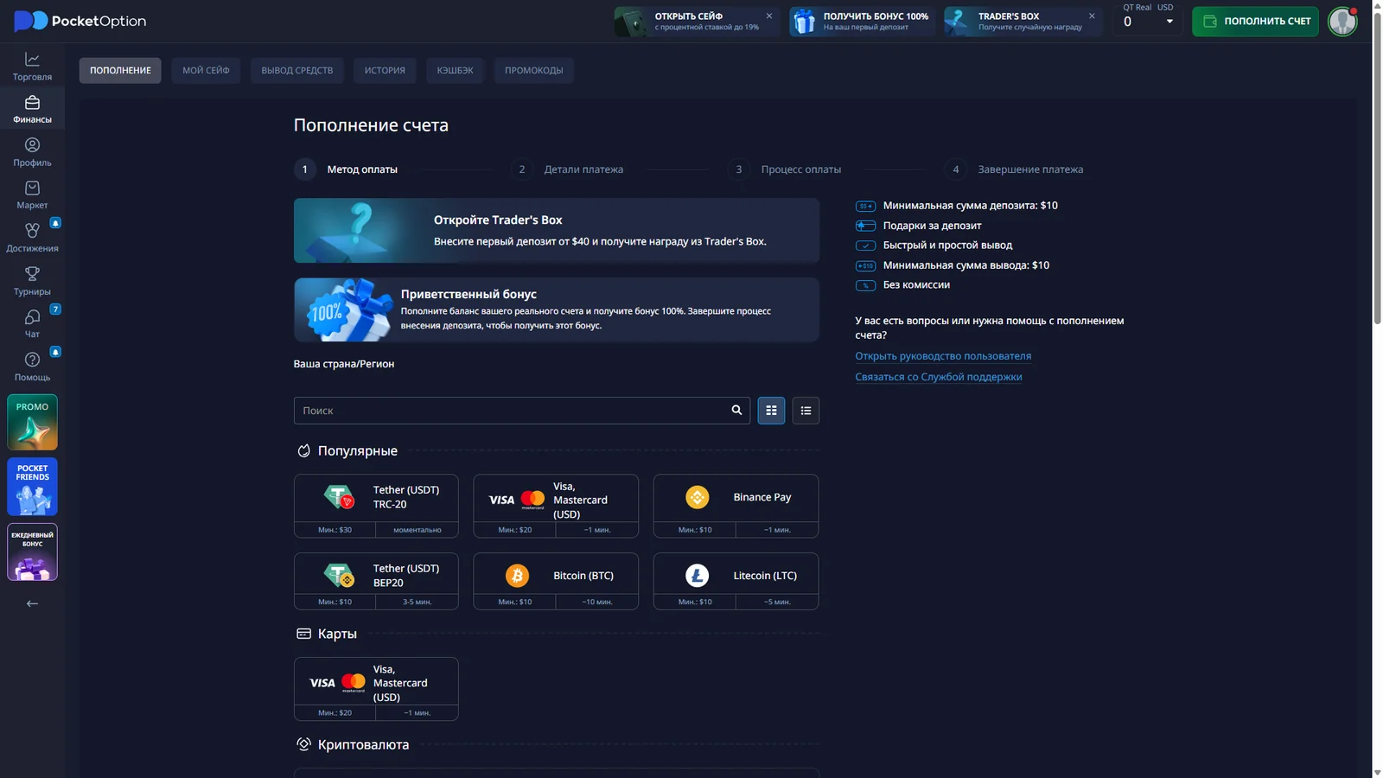This screenshot has width=1383, height=778.
Task: Click the page scrollbar down arrow
Action: (1377, 772)
